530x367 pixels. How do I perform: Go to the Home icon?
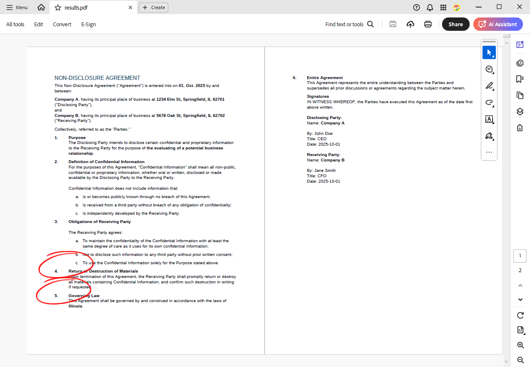tap(41, 7)
